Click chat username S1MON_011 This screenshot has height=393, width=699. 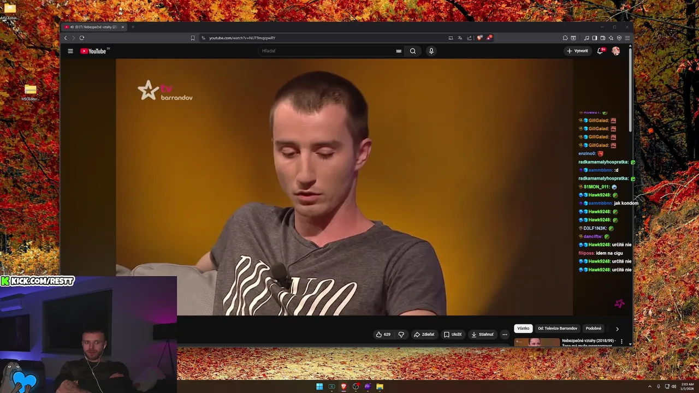597,187
